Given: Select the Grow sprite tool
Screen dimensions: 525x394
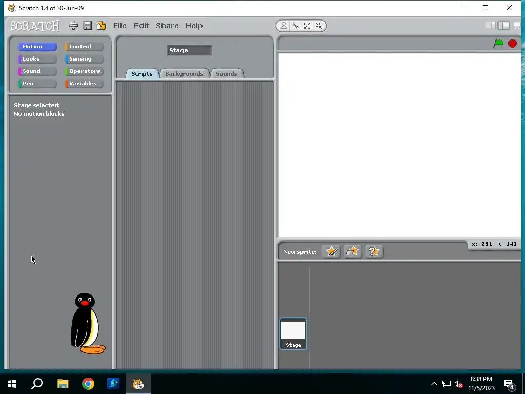Looking at the screenshot, I should click(x=307, y=26).
